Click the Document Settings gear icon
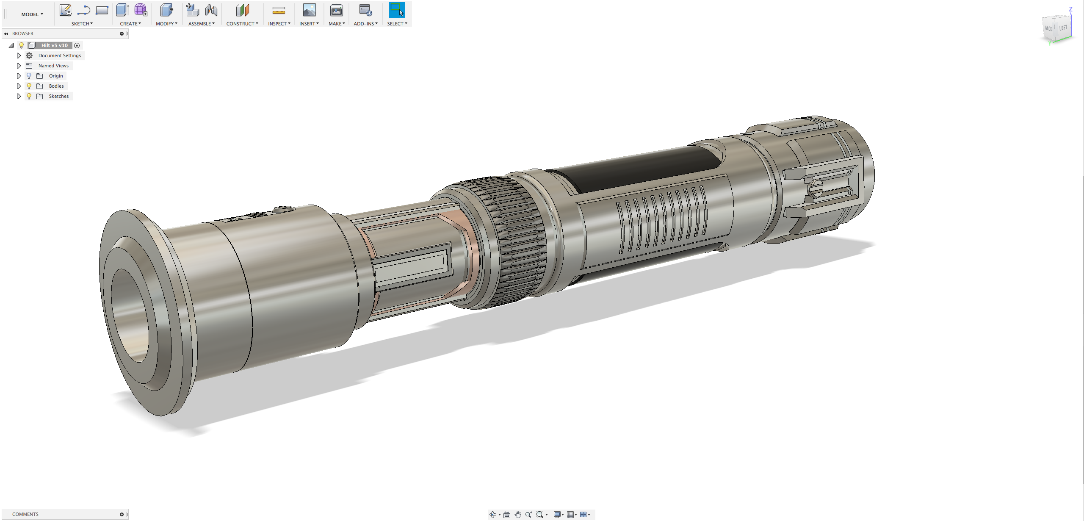The width and height of the screenshot is (1084, 521). [x=29, y=55]
